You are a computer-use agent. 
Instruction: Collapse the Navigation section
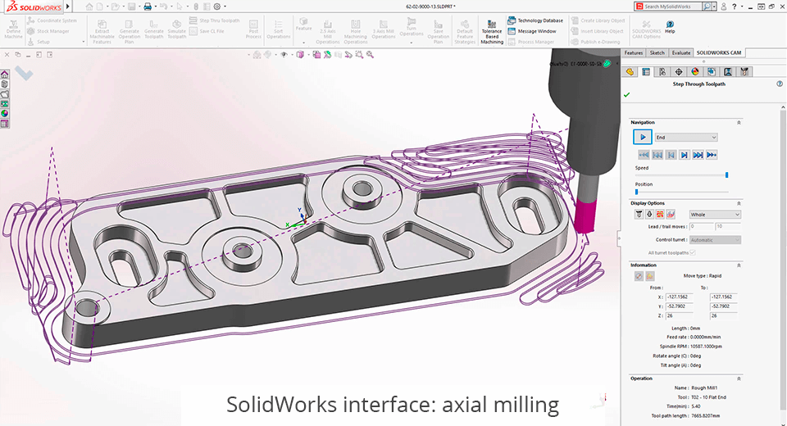pyautogui.click(x=739, y=122)
